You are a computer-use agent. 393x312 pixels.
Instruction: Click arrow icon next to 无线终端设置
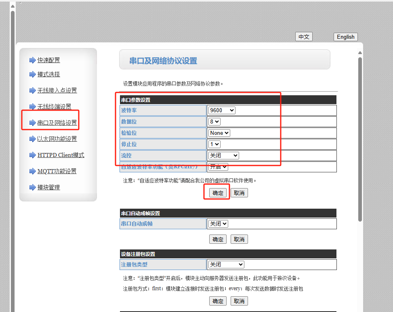pos(32,107)
